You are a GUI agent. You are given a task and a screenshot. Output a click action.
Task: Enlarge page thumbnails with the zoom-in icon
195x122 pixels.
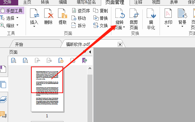pyautogui.click(x=13, y=60)
